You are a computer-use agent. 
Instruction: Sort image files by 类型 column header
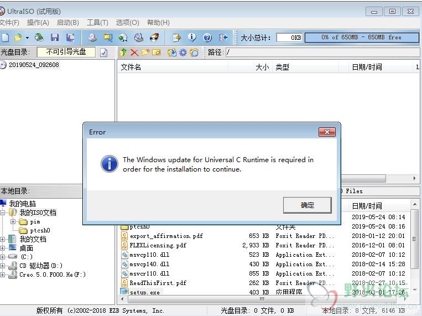click(x=306, y=67)
